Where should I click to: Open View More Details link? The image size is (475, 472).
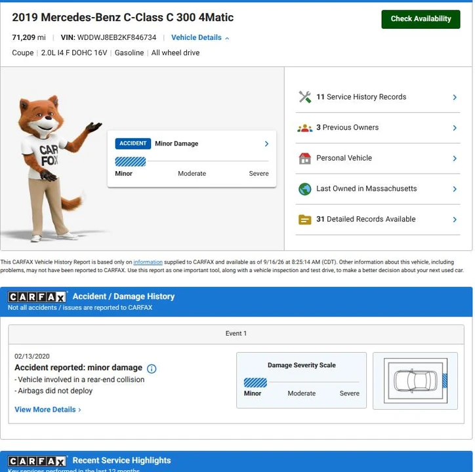click(48, 410)
